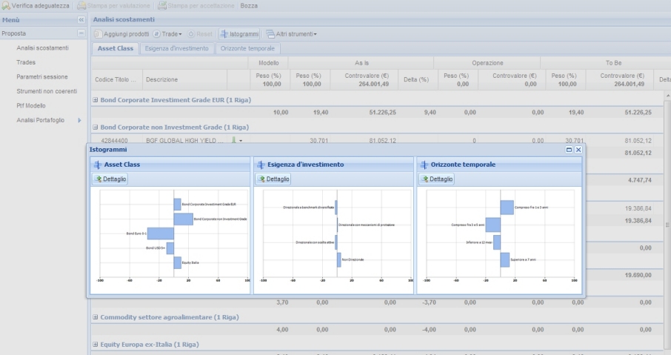
Task: Click Descrizione column header
Action: [x=184, y=79]
